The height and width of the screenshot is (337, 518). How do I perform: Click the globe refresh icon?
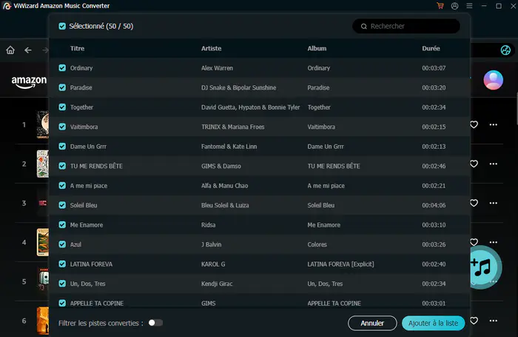coord(505,50)
